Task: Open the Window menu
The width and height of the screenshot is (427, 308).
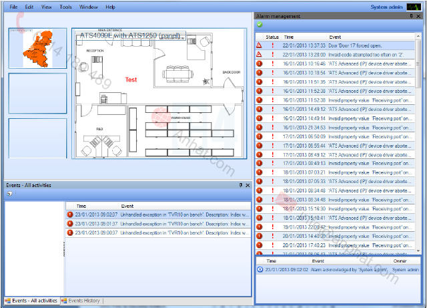Action: [89, 7]
